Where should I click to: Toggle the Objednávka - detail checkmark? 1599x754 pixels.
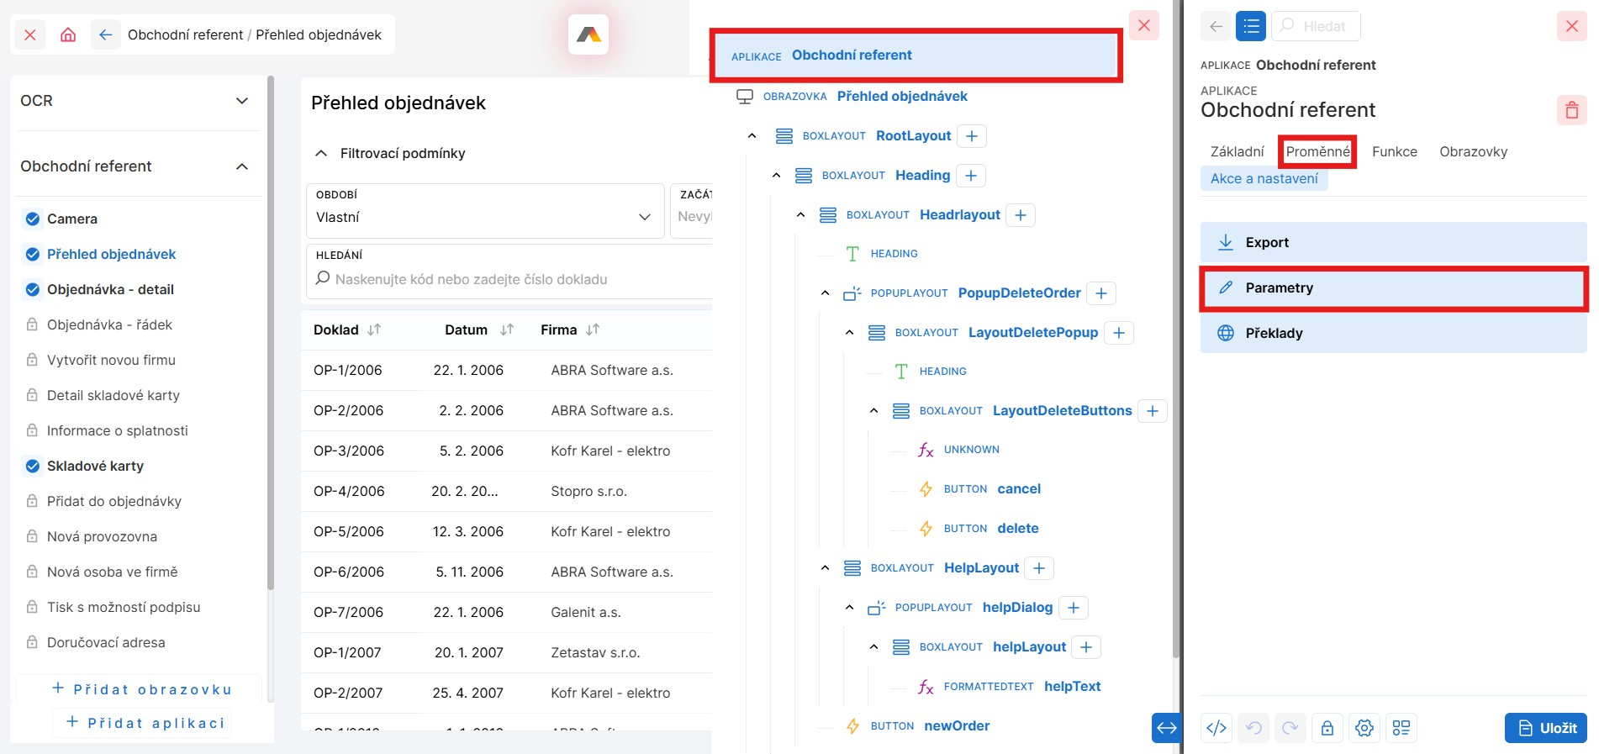point(33,290)
